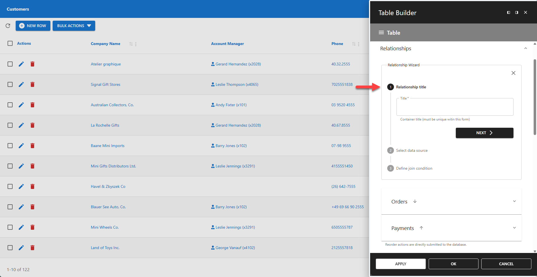This screenshot has height=277, width=537.
Task: Expand the Orders relationship section
Action: point(514,201)
